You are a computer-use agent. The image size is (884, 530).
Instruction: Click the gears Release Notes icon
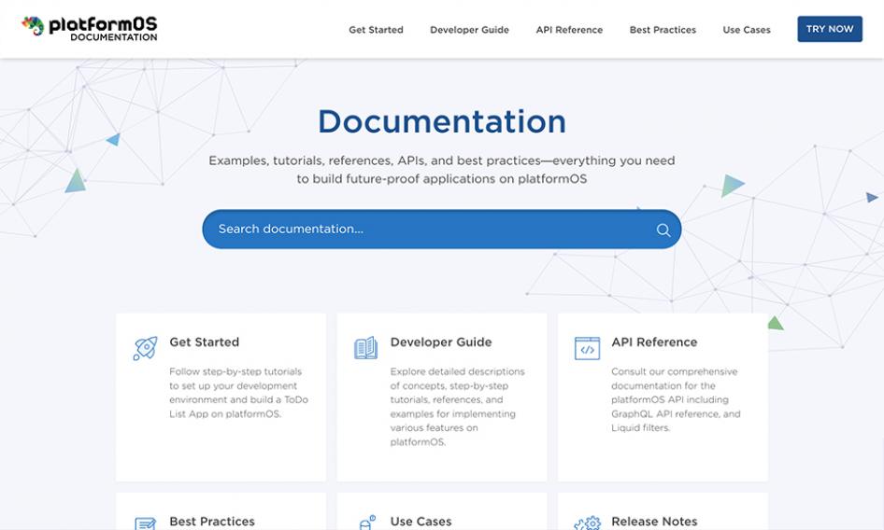[588, 523]
